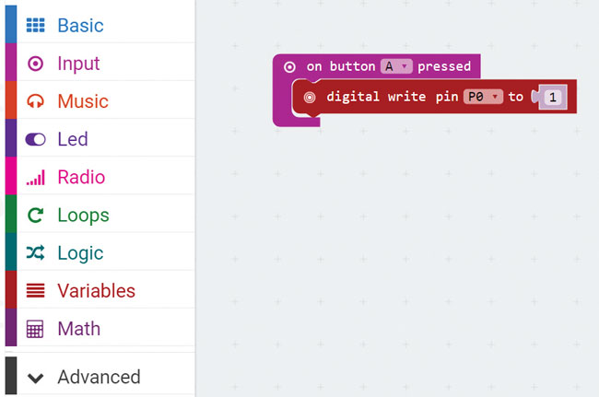Click the Logic shuffle arrows icon
Image resolution: width=599 pixels, height=397 pixels.
[36, 252]
